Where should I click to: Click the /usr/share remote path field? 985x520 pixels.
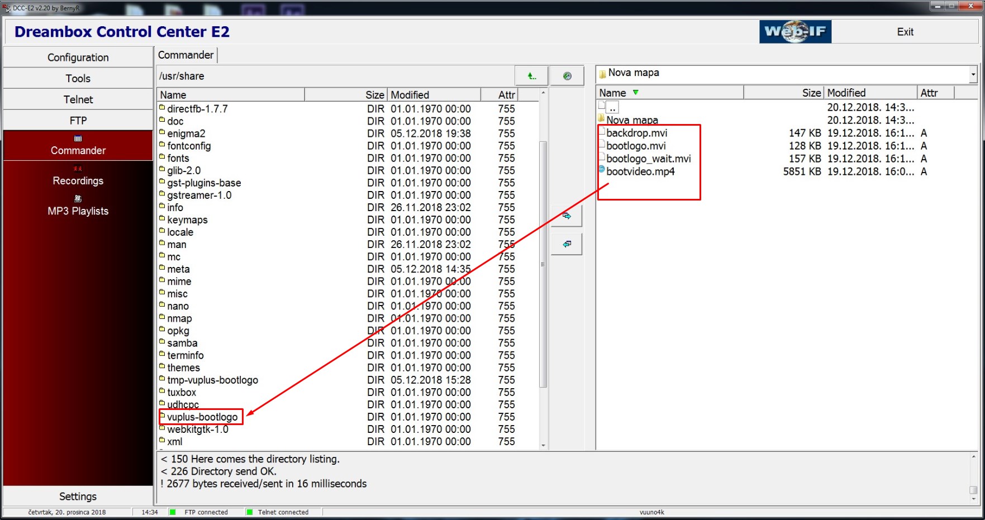(x=335, y=76)
